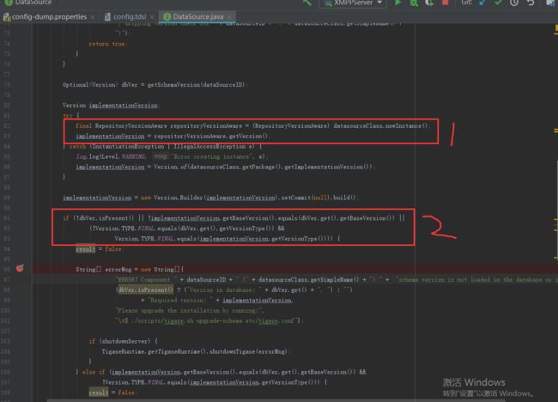Click the DataSource breadcrumb at top left
The height and width of the screenshot is (402, 558).
pos(28,3)
